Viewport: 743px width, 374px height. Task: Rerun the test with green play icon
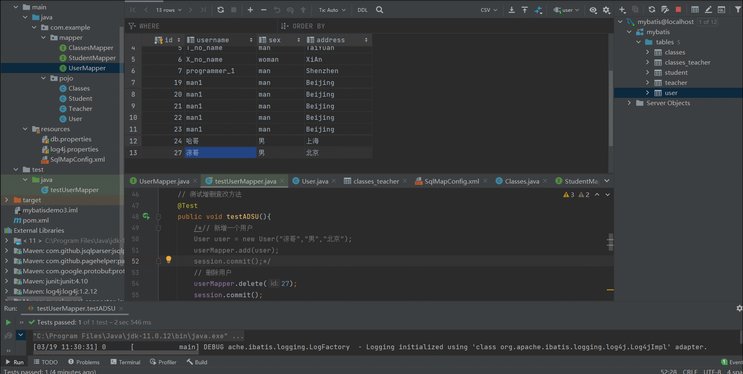pos(8,322)
